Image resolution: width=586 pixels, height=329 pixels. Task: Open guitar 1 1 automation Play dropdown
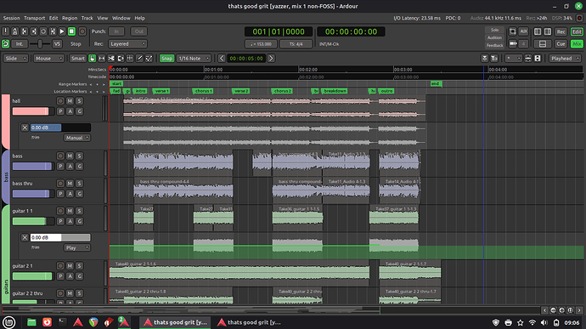pos(77,247)
